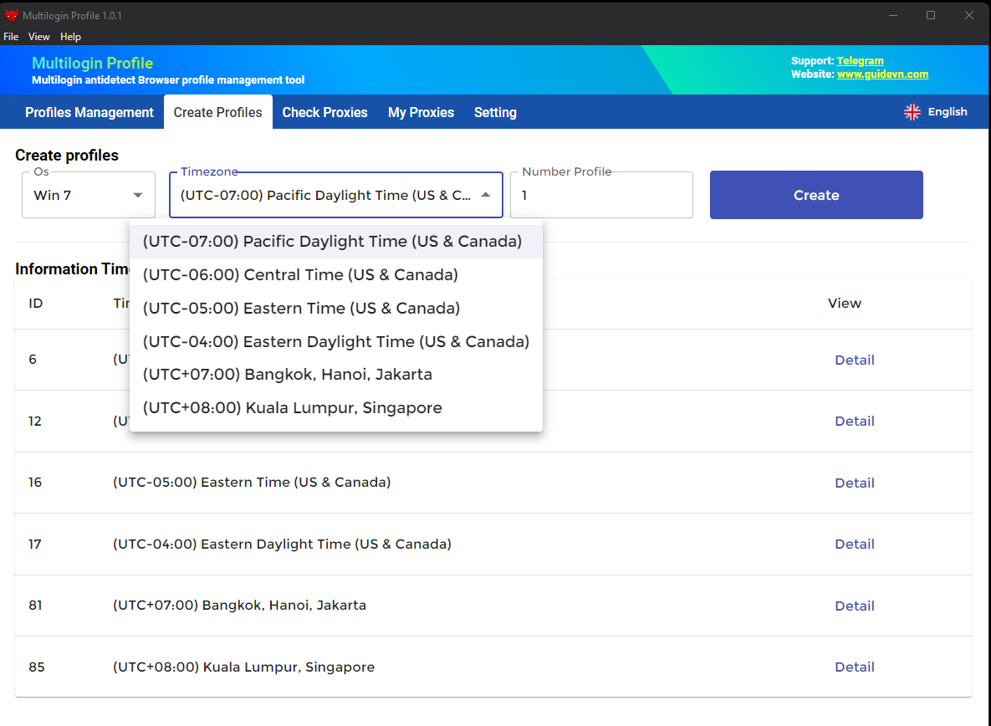991x726 pixels.
Task: Visit www.guidevn.com website link
Action: 883,74
